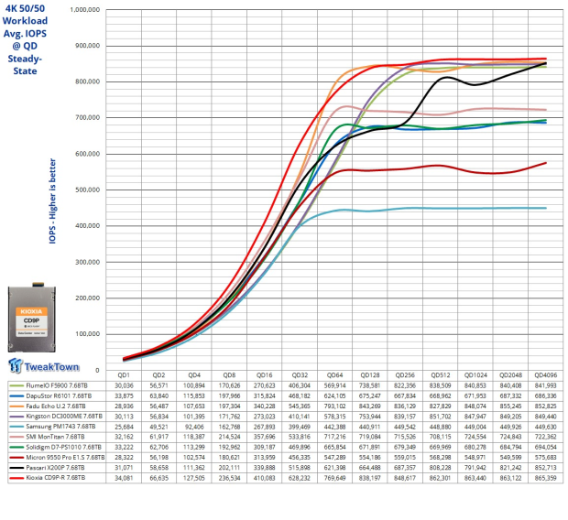This screenshot has height=520, width=568.
Task: Click the QD4 column header
Action: [194, 375]
